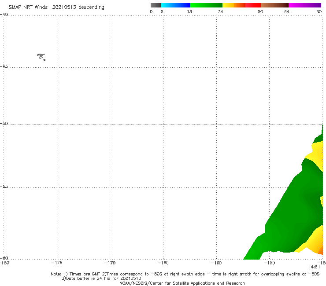Click the NOAA/NESDIS credit line
Viewport: 326px width, 286px height.
pos(182,283)
